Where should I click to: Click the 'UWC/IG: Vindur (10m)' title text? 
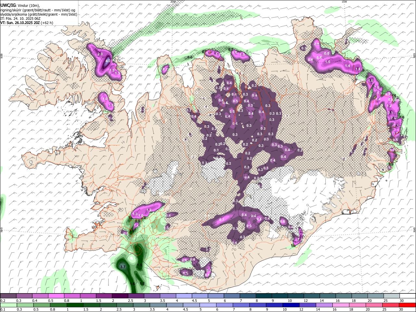[20, 5]
